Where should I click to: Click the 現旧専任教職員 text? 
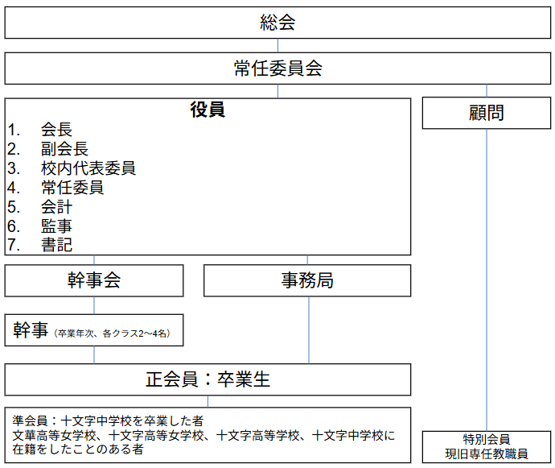(487, 454)
